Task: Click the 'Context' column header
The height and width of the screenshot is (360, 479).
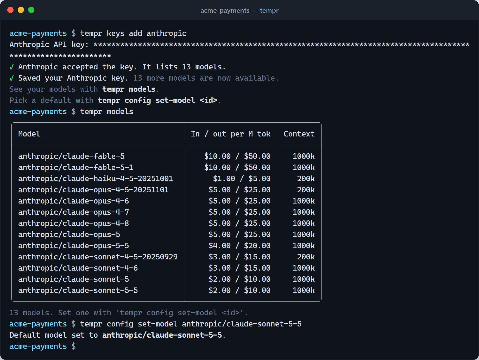Action: (299, 134)
